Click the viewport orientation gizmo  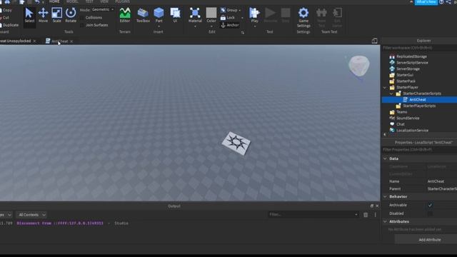(x=358, y=66)
